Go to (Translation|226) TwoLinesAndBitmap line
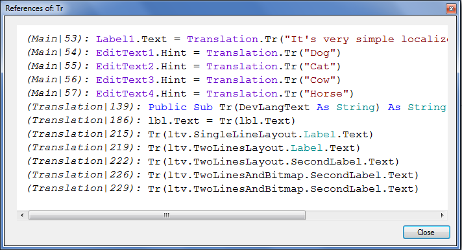The height and width of the screenshot is (250, 462). tap(223, 174)
